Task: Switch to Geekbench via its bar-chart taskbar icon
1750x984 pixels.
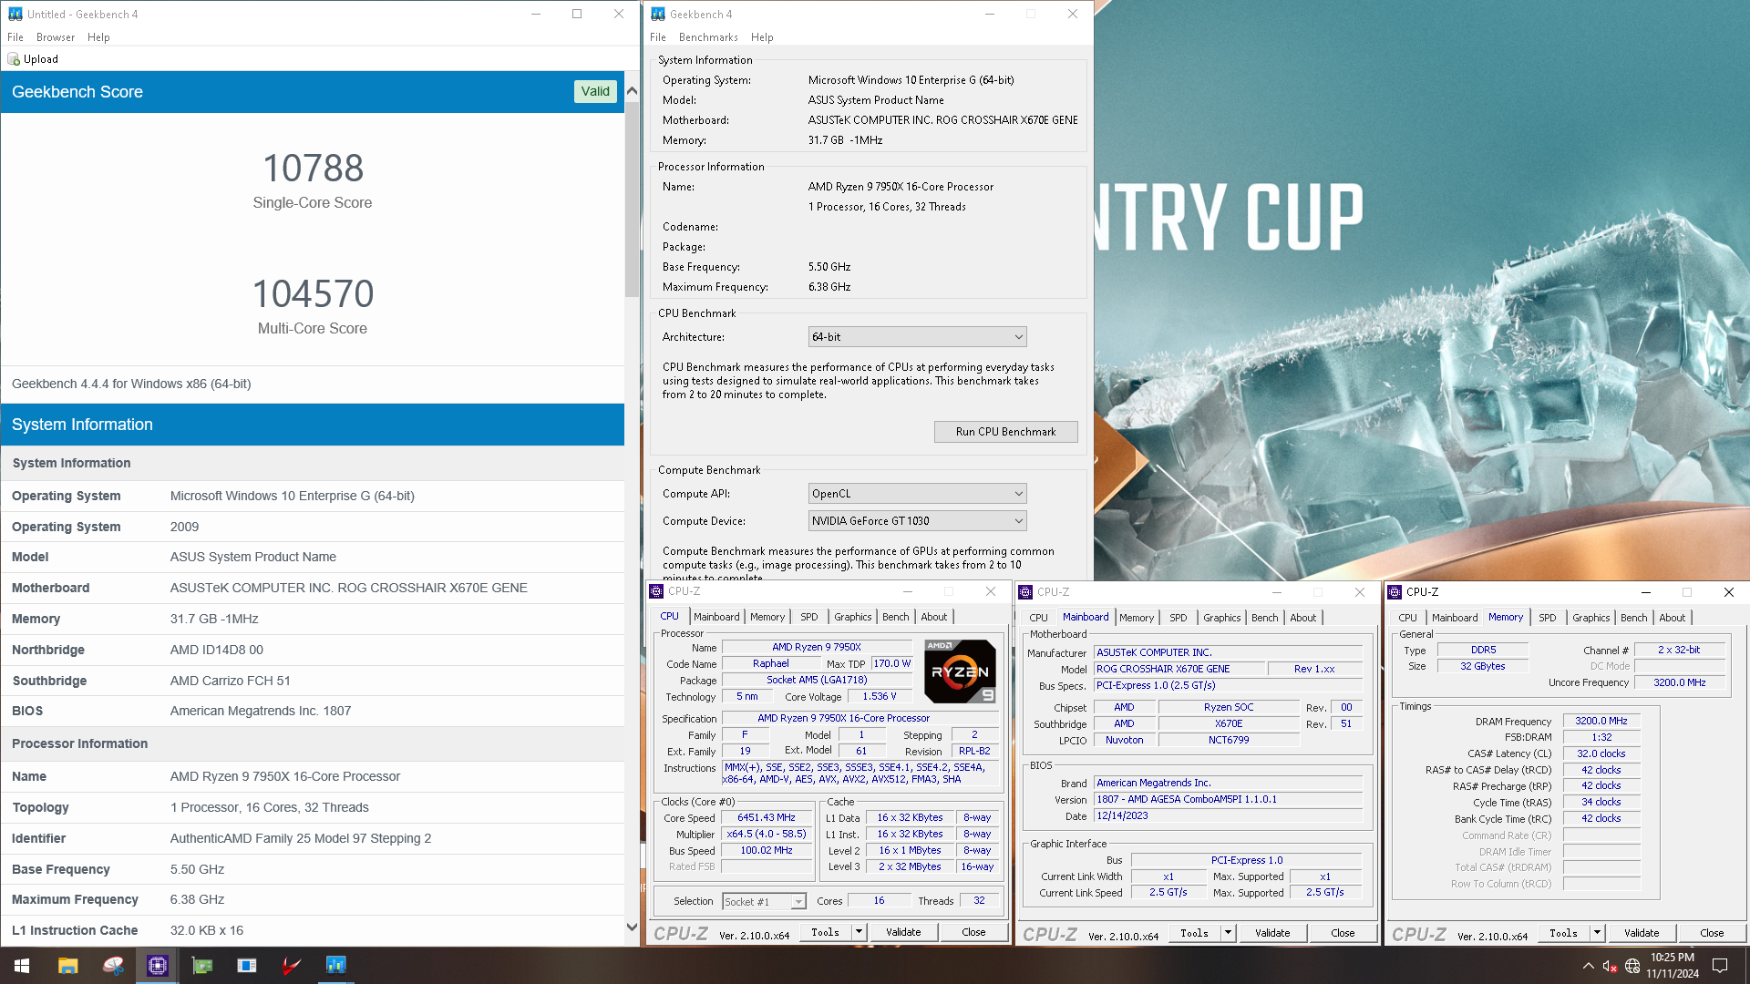Action: coord(336,966)
